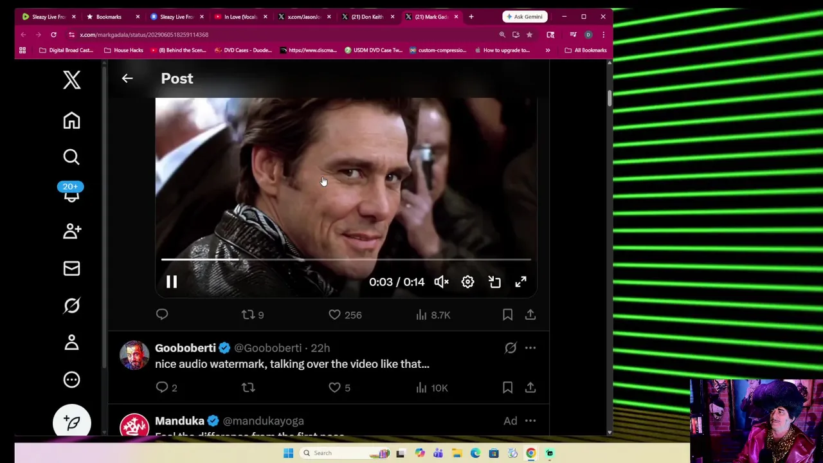This screenshot has width=823, height=463.
Task: Open the More circle menu in sidebar
Action: (x=71, y=379)
